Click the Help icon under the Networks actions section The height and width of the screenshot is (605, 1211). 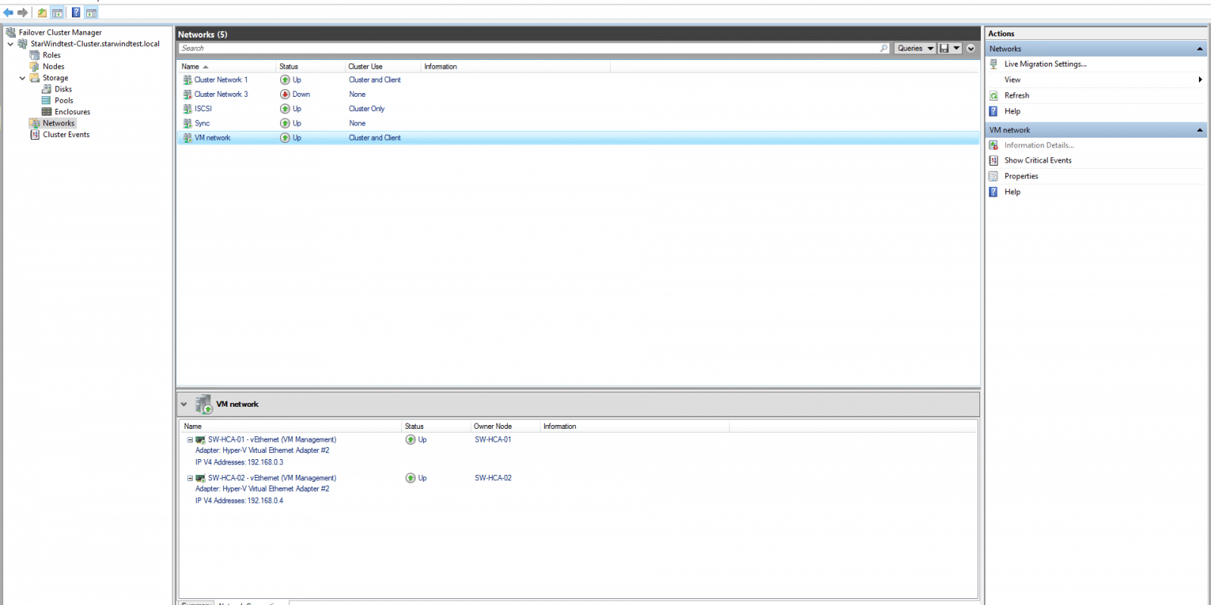pos(994,111)
